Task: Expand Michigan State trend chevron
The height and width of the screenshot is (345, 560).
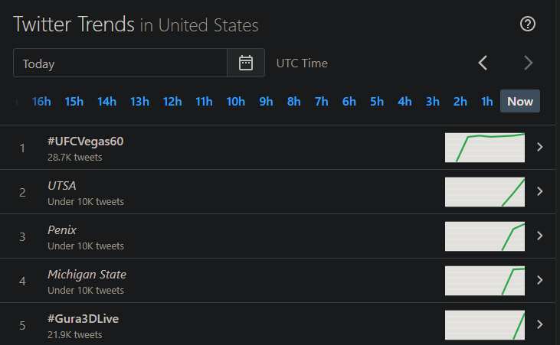Action: (539, 280)
